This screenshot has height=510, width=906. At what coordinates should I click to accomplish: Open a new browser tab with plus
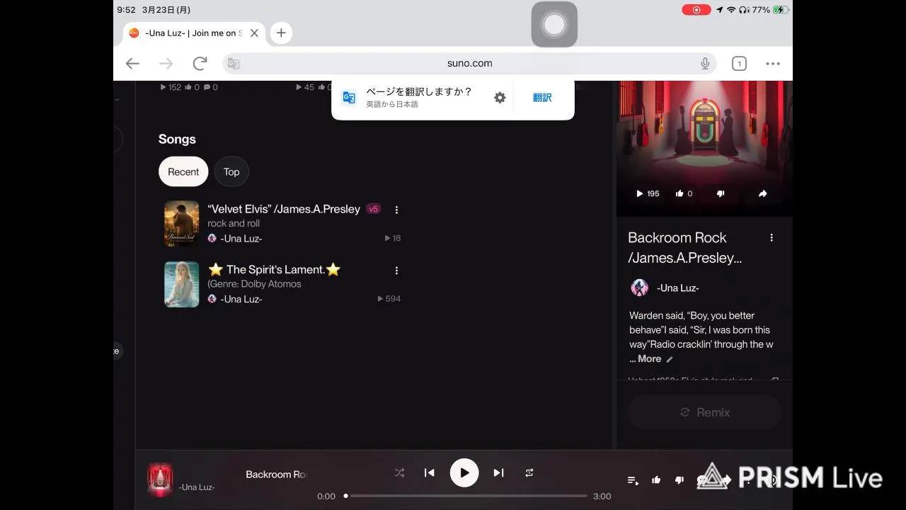click(x=281, y=33)
